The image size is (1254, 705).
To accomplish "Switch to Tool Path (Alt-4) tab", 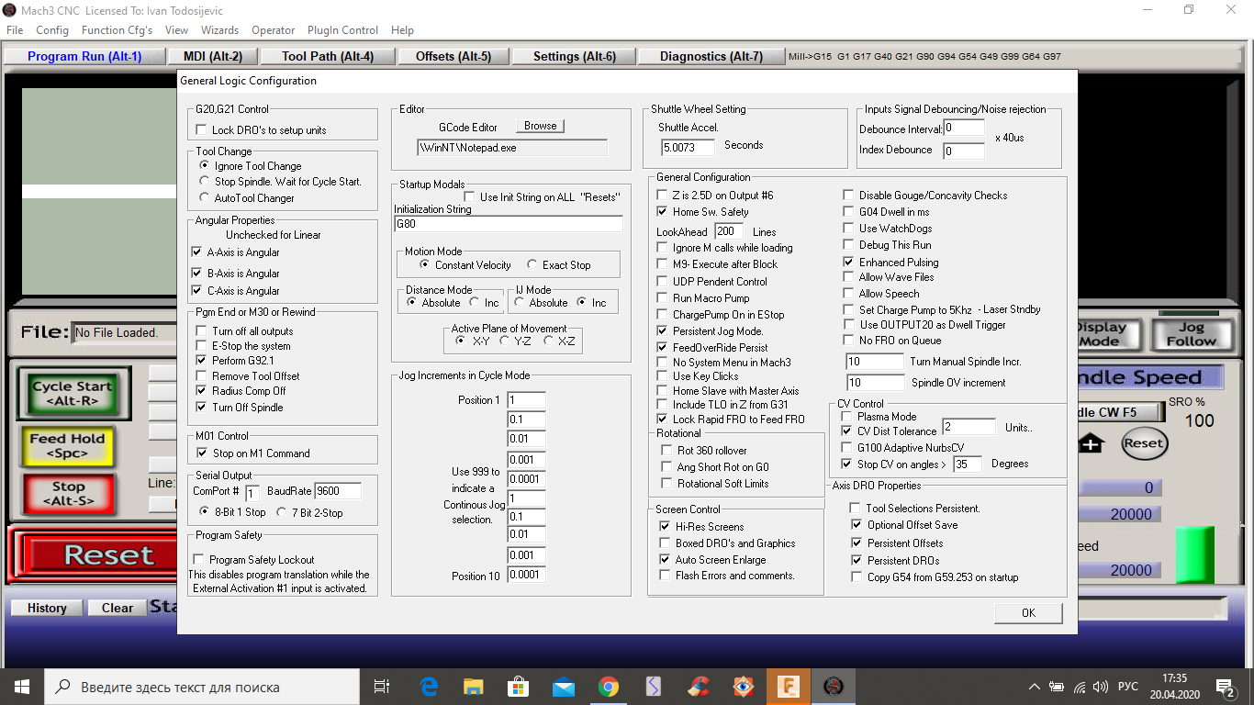I will pyautogui.click(x=328, y=56).
